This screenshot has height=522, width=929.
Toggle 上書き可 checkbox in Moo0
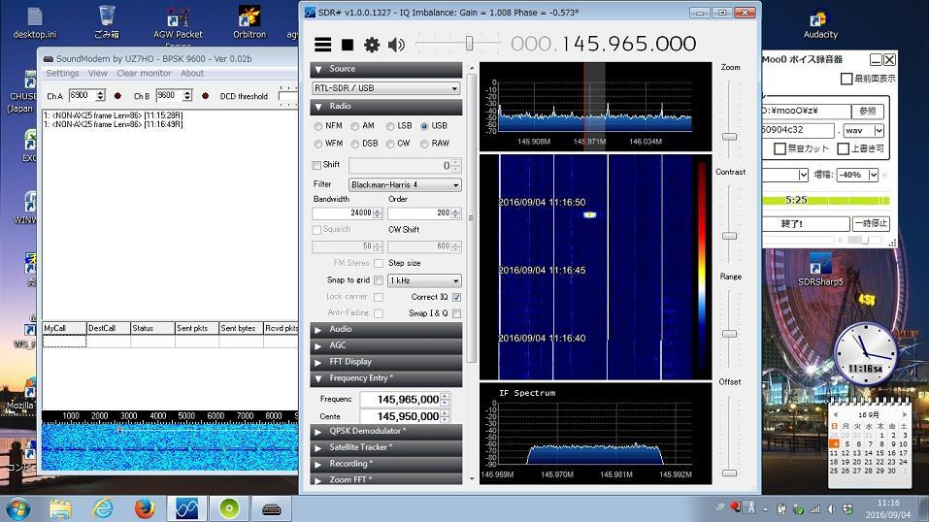pyautogui.click(x=844, y=148)
